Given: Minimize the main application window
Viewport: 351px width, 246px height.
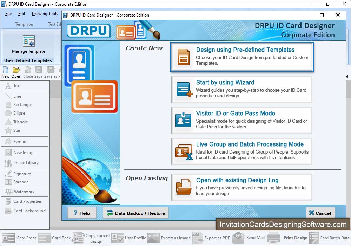Looking at the screenshot, I should (x=312, y=4).
